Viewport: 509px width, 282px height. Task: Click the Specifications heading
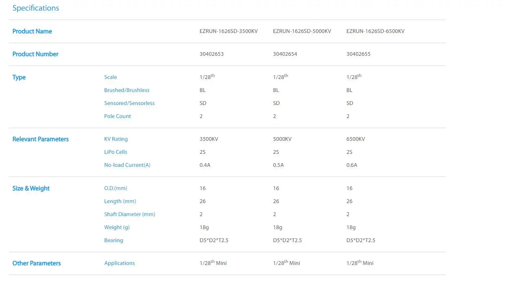click(35, 8)
